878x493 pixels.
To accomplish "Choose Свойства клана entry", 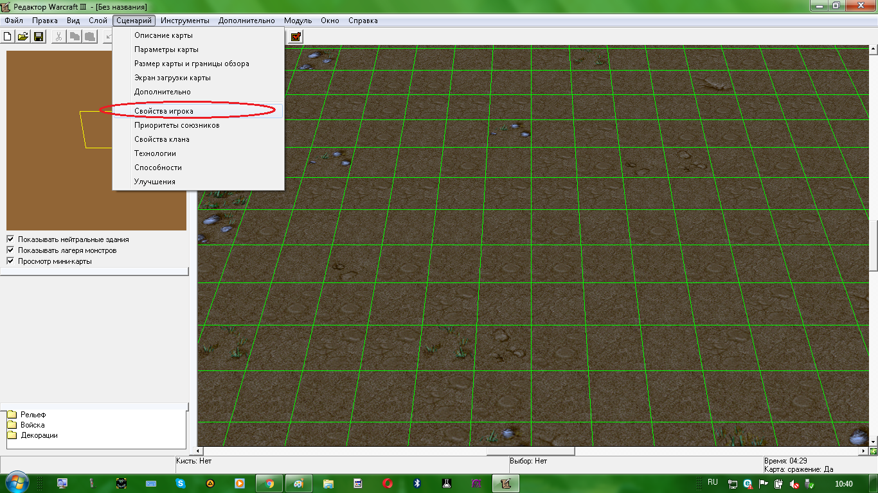I will (198, 139).
